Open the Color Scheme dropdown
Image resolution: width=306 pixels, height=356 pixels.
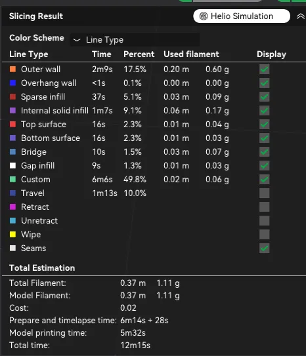pos(135,40)
